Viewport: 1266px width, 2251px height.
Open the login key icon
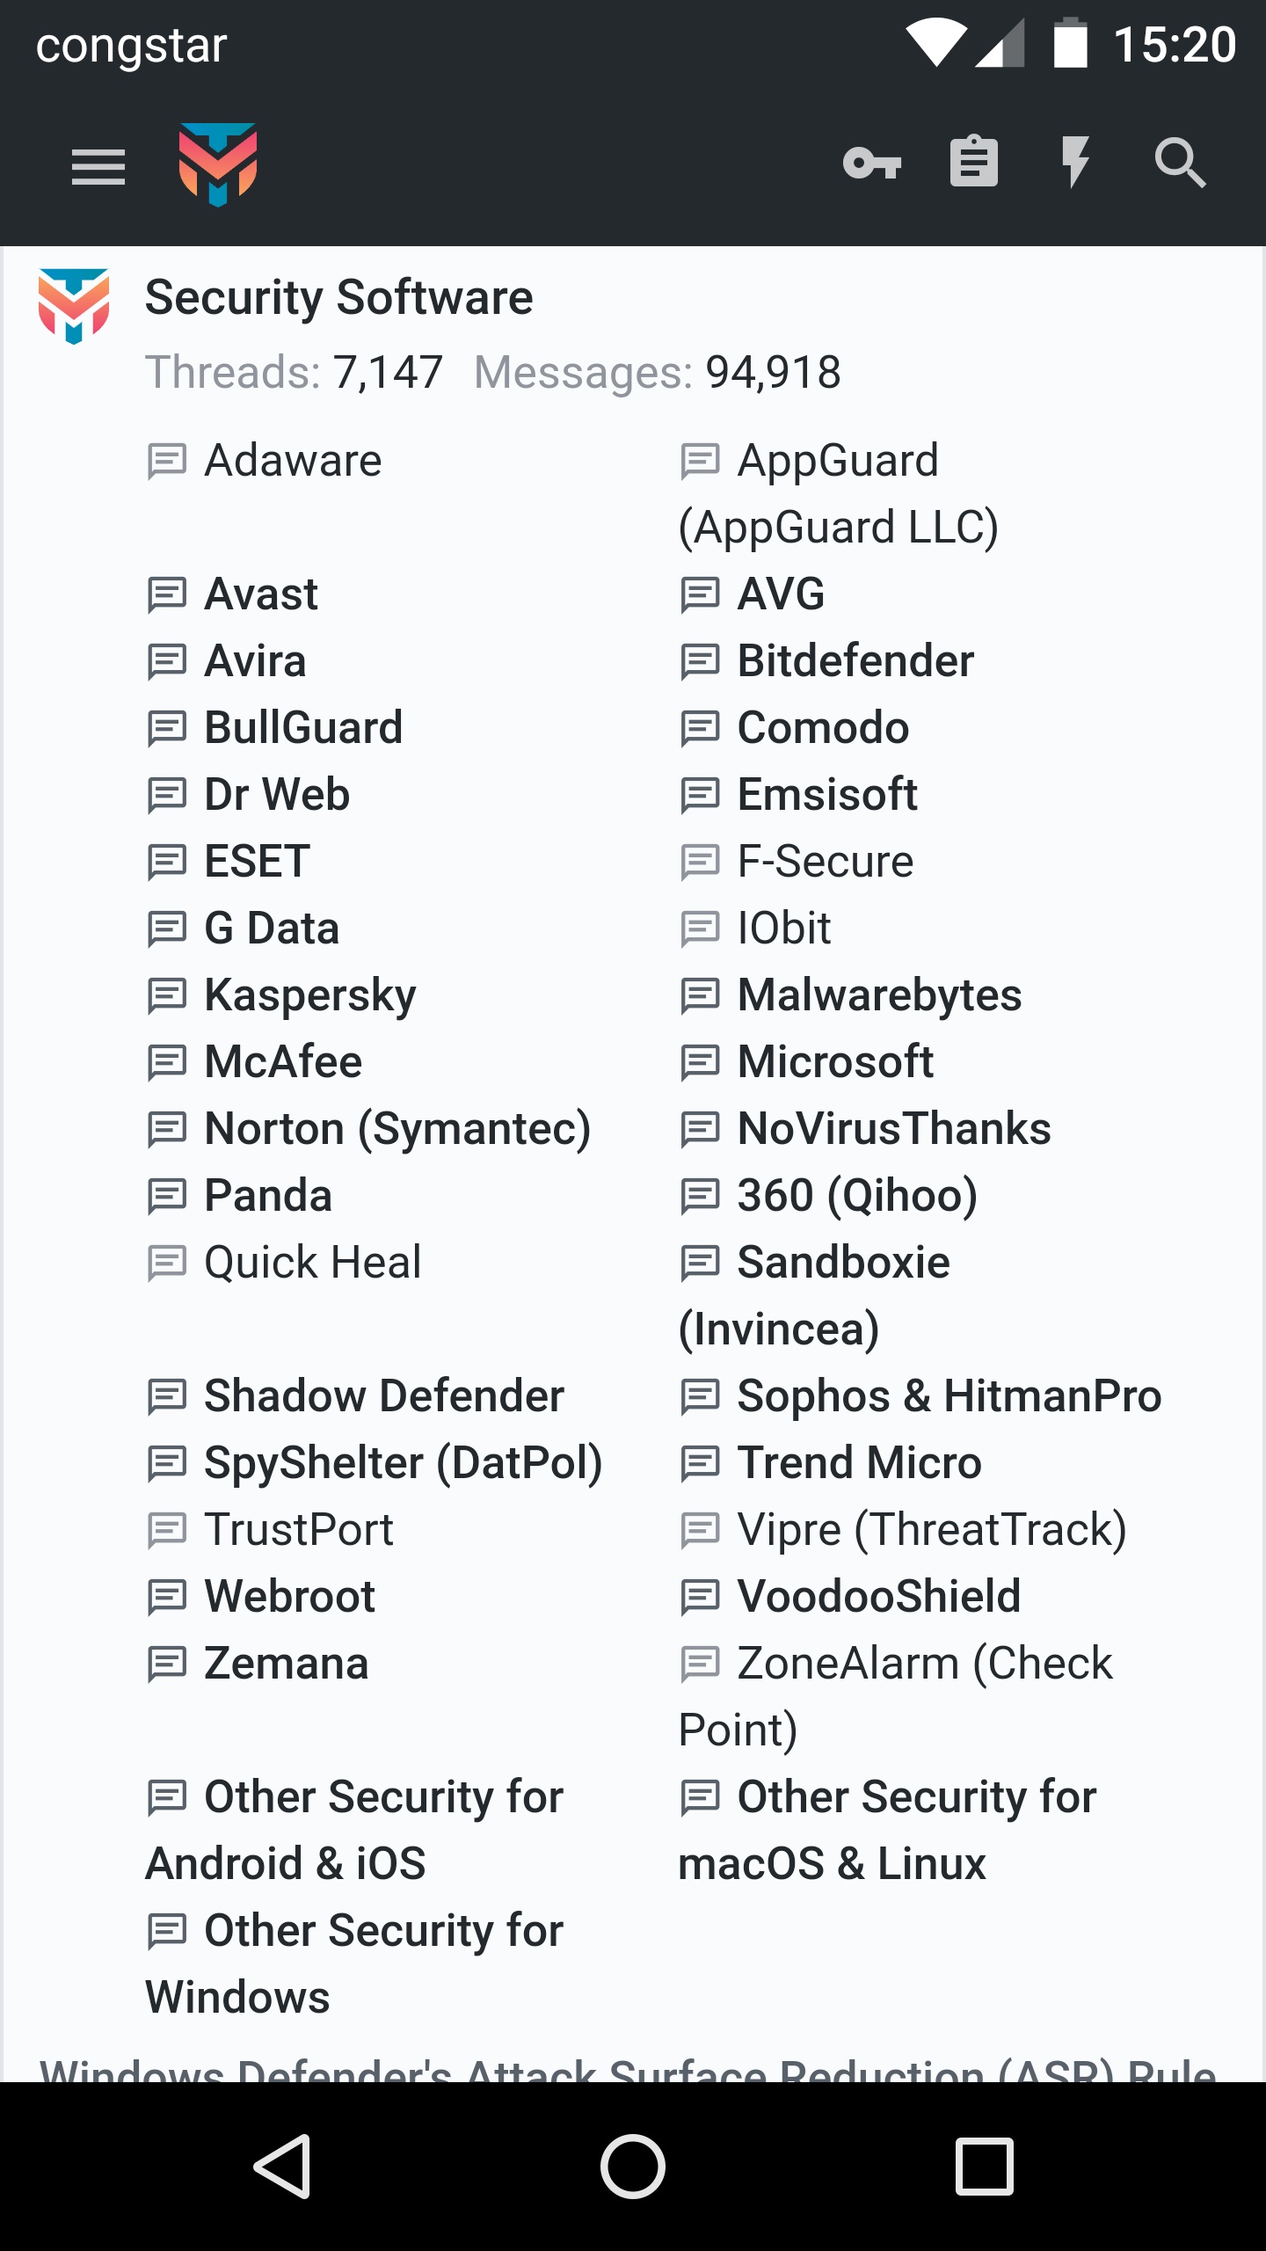coord(872,164)
